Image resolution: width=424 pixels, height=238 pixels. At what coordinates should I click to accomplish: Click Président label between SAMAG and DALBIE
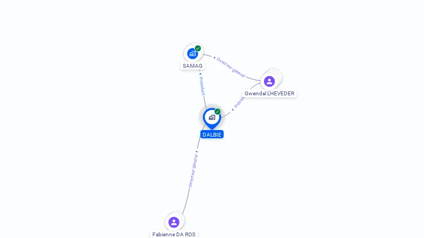pyautogui.click(x=202, y=86)
